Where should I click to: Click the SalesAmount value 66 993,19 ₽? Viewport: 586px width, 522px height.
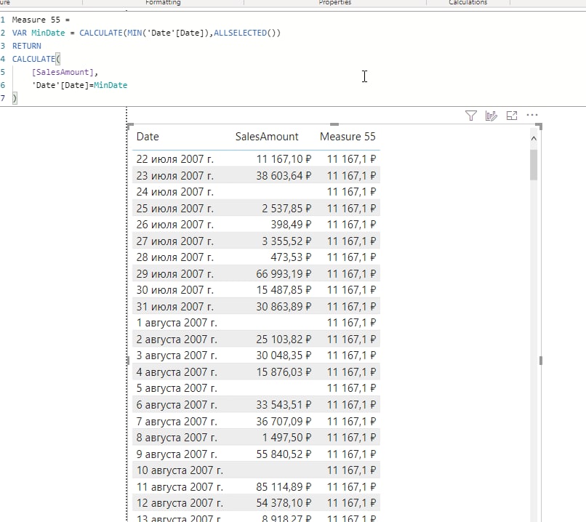(284, 274)
